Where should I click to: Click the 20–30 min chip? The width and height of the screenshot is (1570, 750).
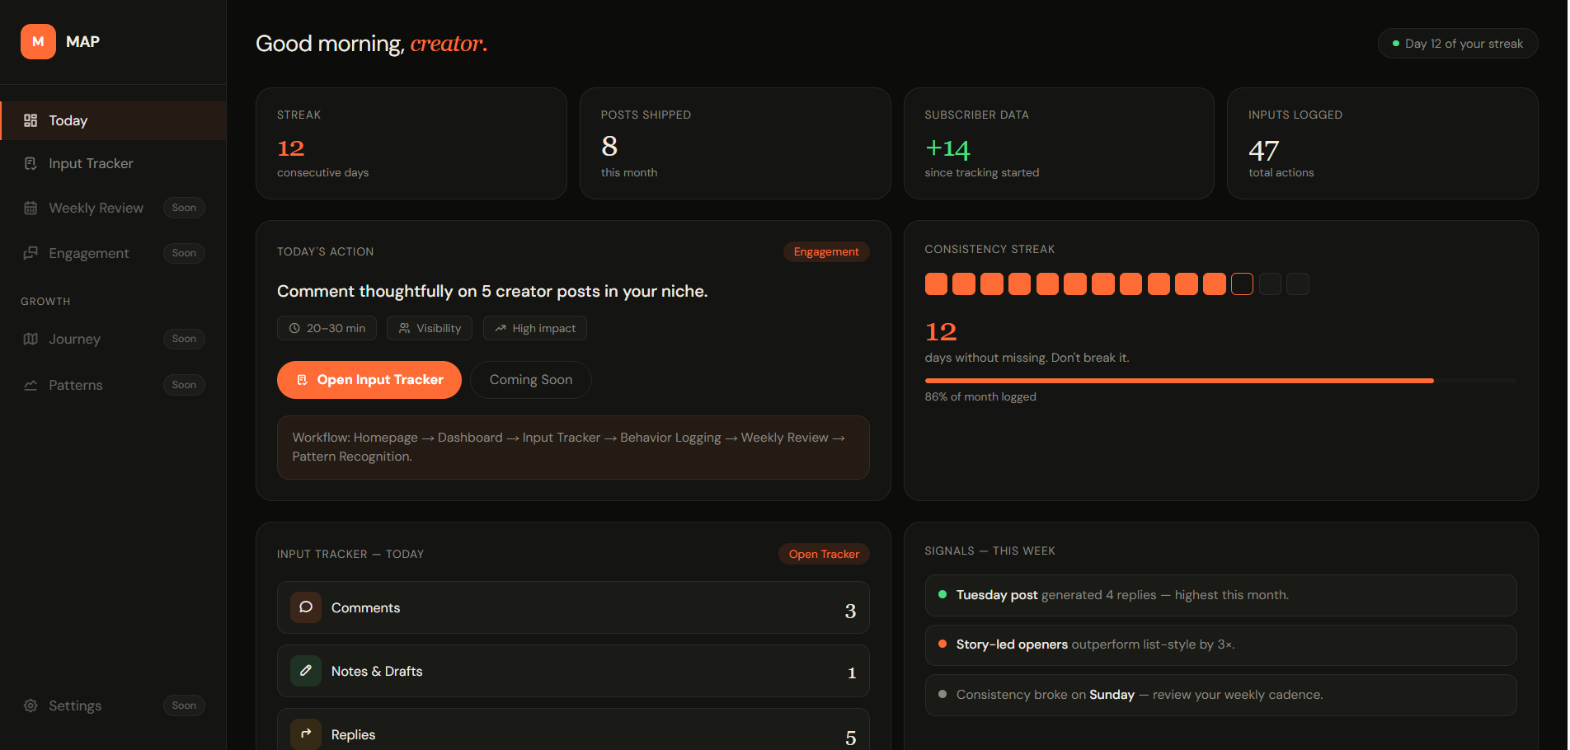point(327,328)
